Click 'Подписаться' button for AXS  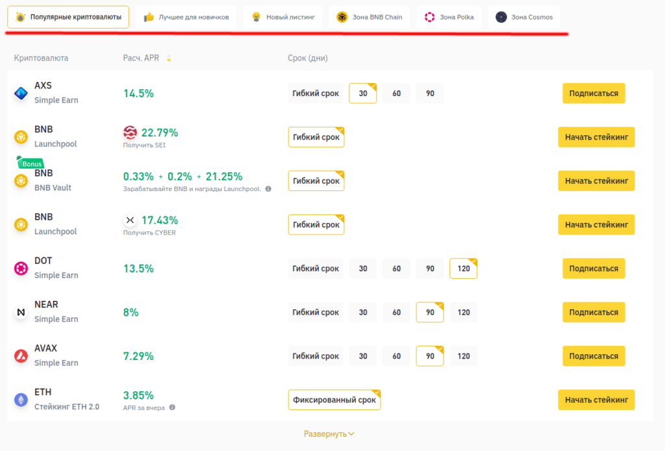[x=594, y=94]
